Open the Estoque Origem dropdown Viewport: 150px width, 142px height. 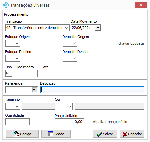click(x=13, y=43)
